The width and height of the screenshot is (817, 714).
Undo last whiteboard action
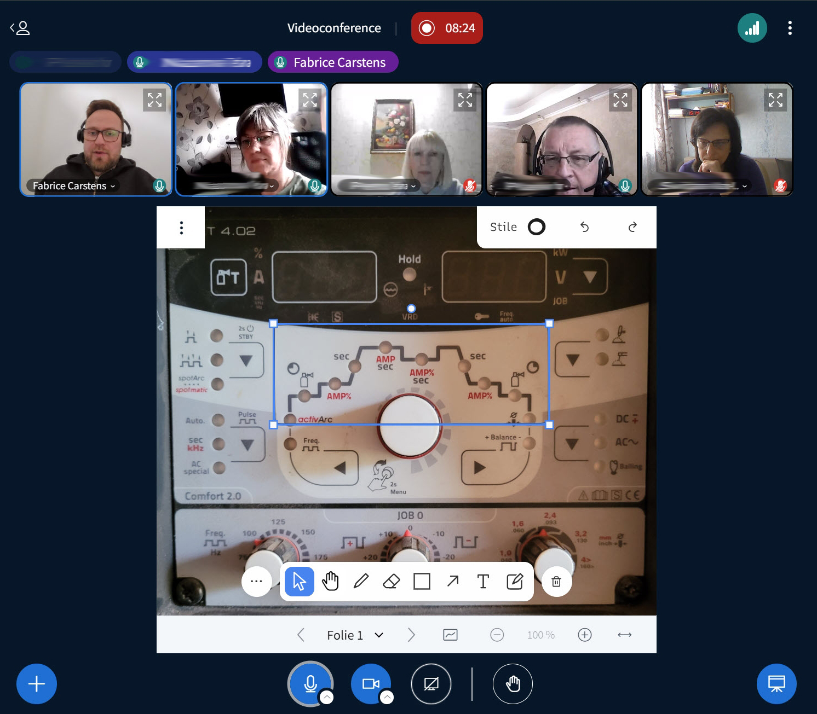click(x=584, y=227)
